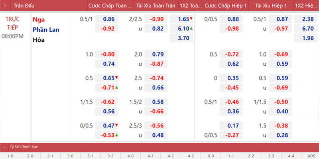Pick the 2.38 first-half 1X2 odds
Screen dimensions: 319x159
tap(306, 19)
